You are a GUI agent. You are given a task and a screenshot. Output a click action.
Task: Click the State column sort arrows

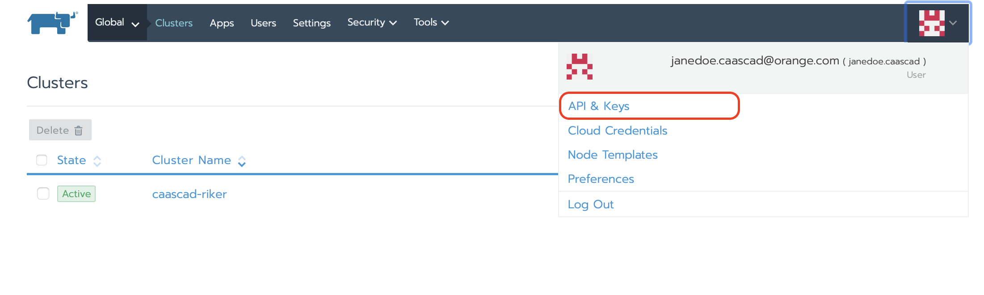pos(97,161)
